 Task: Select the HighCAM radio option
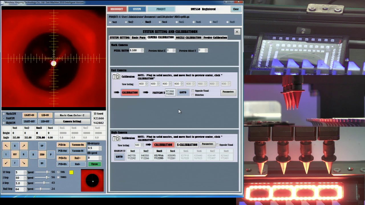(x=4, y=123)
